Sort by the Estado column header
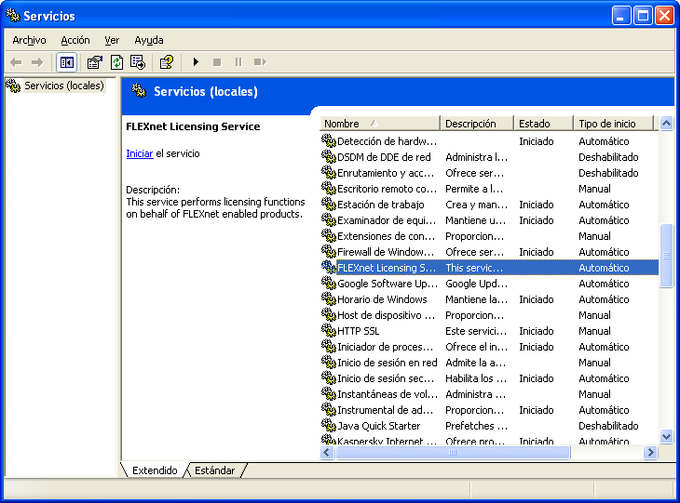This screenshot has height=503, width=680. (542, 124)
